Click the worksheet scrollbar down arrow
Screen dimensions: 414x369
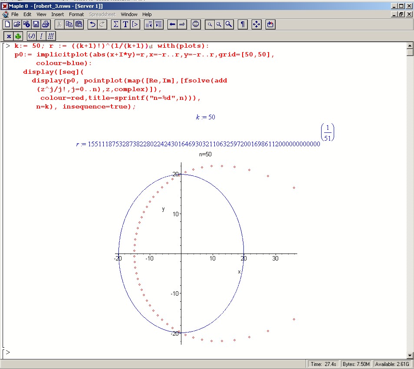click(410, 356)
